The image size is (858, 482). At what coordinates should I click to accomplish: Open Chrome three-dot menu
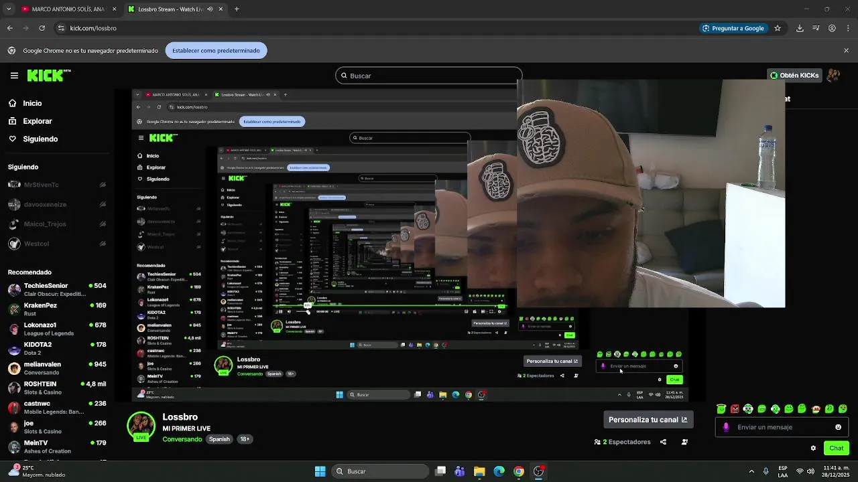pyautogui.click(x=848, y=28)
